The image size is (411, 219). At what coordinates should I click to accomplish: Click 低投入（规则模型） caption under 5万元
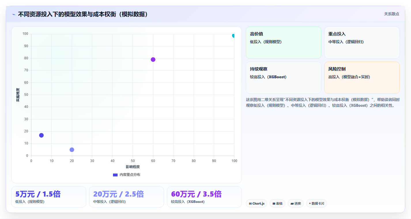pos(30,202)
